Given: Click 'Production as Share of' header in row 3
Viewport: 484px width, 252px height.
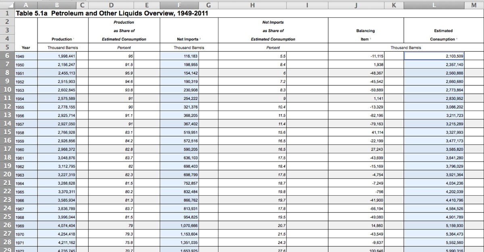Looking at the screenshot, I should pos(124,31).
